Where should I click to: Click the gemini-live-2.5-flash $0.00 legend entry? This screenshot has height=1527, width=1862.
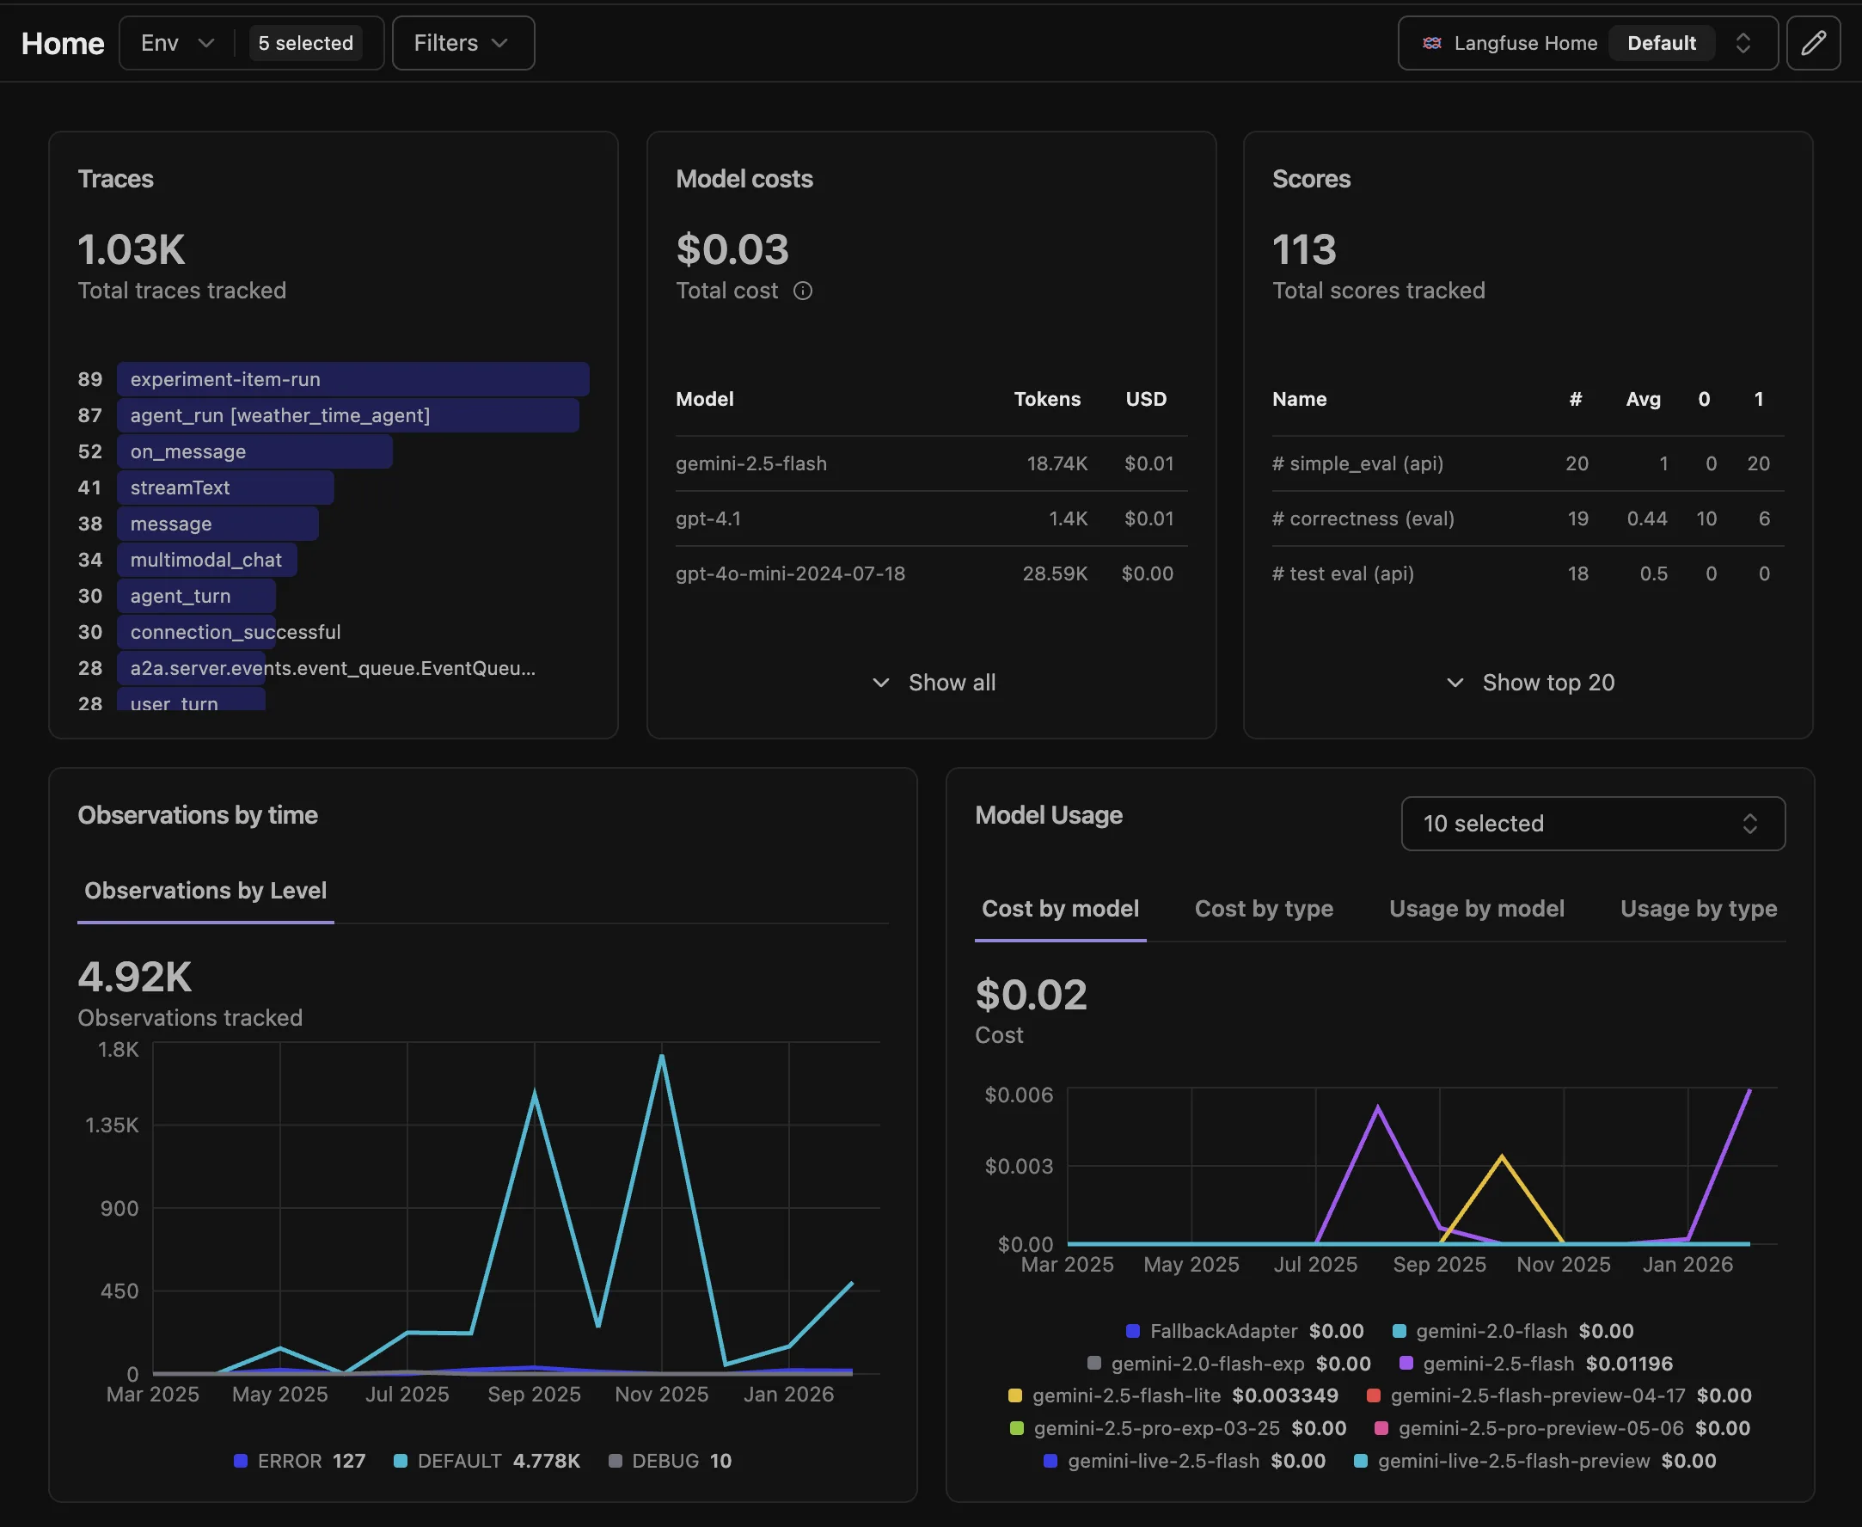point(1184,1461)
